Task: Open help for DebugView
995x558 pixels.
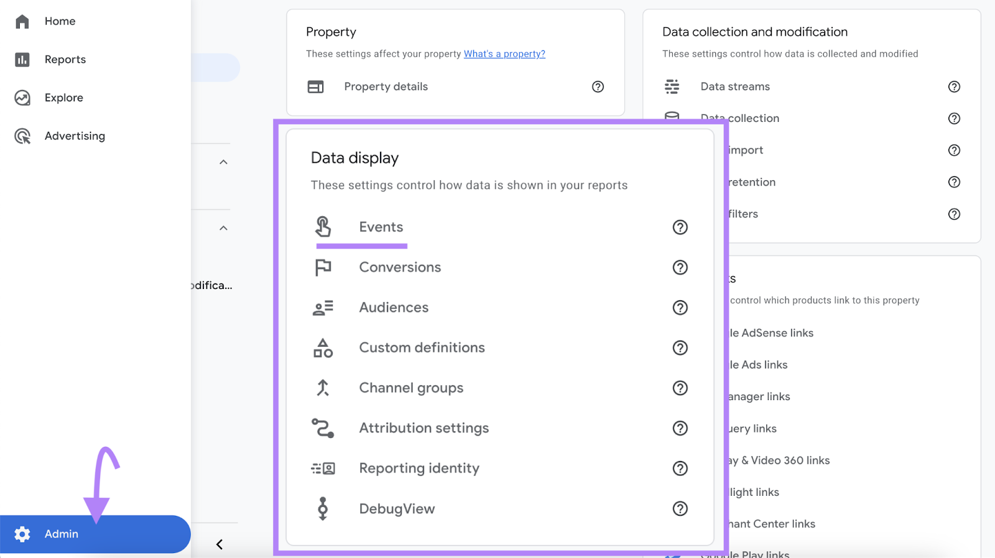Action: pos(680,509)
